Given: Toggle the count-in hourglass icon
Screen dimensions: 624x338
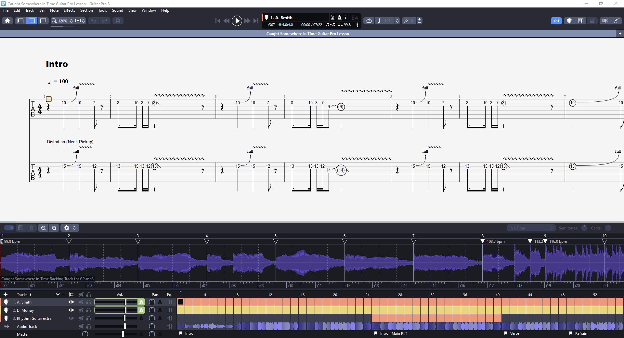Looking at the screenshot, I should pos(333,17).
